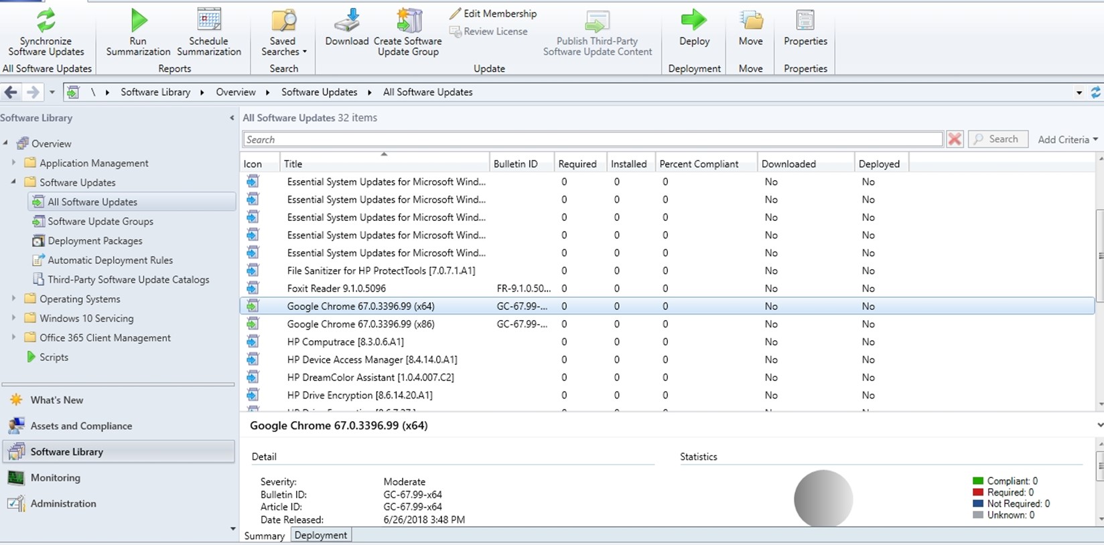Viewport: 1104px width, 545px height.
Task: Click update icon for HP Device Access Manager
Action: pyautogui.click(x=252, y=360)
